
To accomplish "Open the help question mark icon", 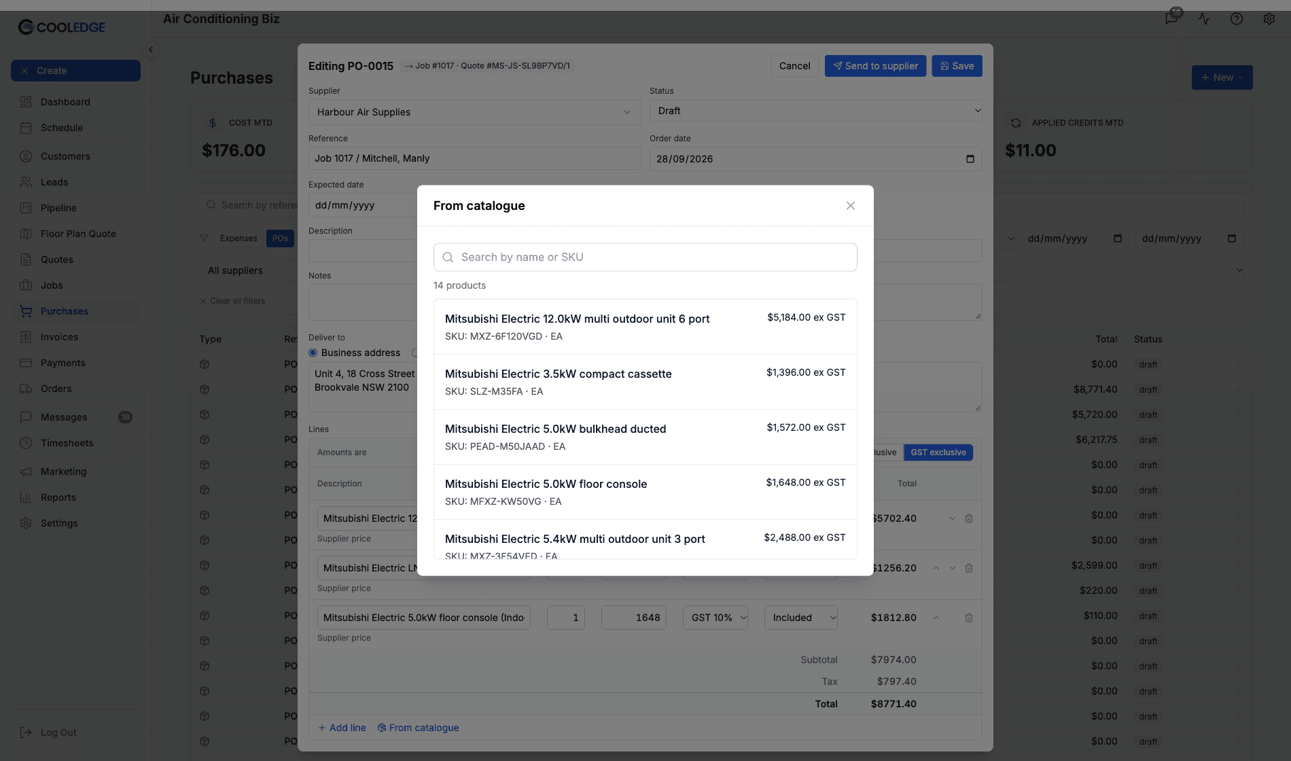I will tap(1237, 19).
